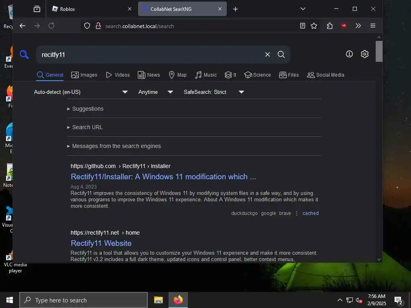This screenshot has height=308, width=411.
Task: Click scrollbar down arrow
Action: pyautogui.click(x=379, y=259)
